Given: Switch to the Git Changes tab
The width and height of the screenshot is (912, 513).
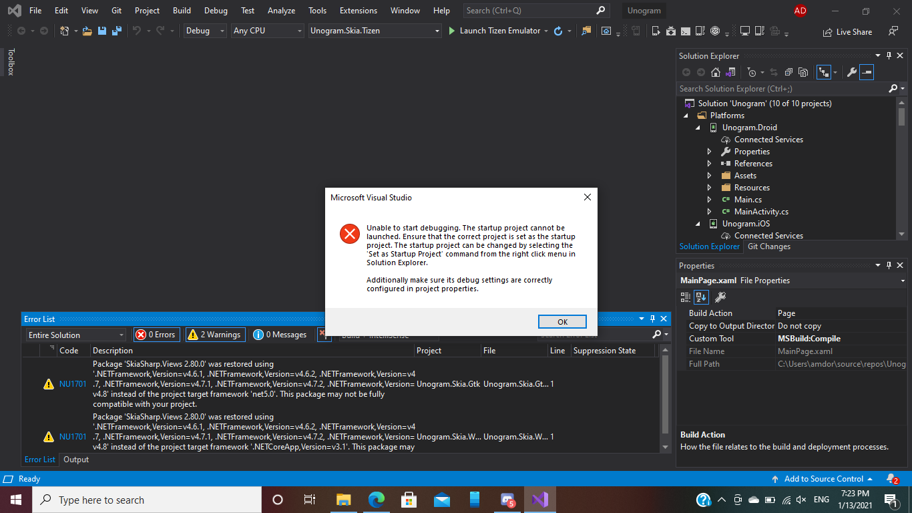Looking at the screenshot, I should click(x=769, y=246).
